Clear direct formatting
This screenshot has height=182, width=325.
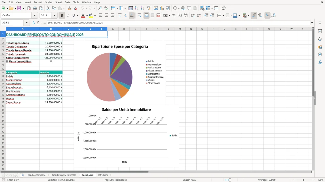point(76,8)
